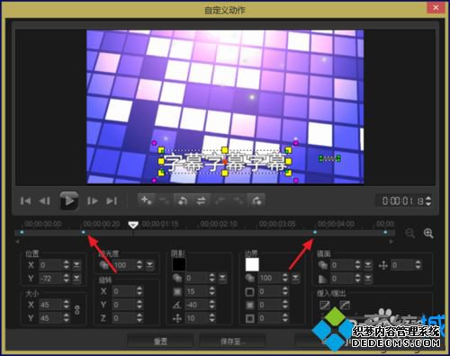Click the shadow blur field showing 15
This screenshot has height=356, width=450.
coord(197,291)
